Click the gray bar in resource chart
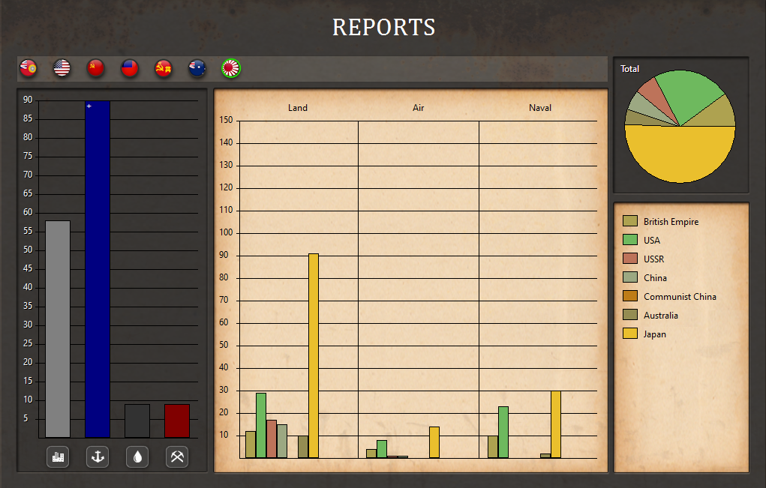Image resolution: width=766 pixels, height=488 pixels. point(58,329)
